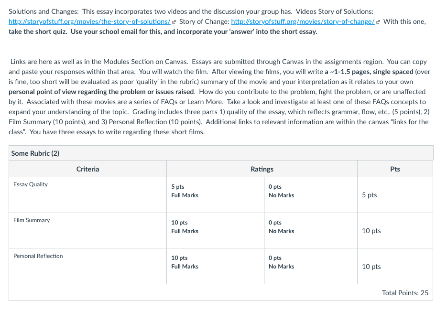
Task: Choose 0 pts No Marks for Personal Reflection
Action: tap(311, 266)
